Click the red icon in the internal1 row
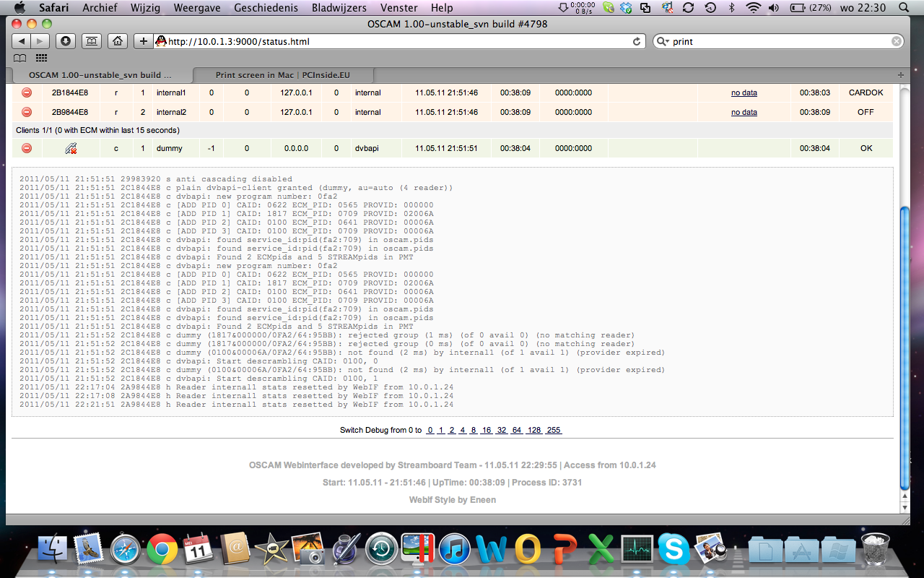 pos(27,92)
